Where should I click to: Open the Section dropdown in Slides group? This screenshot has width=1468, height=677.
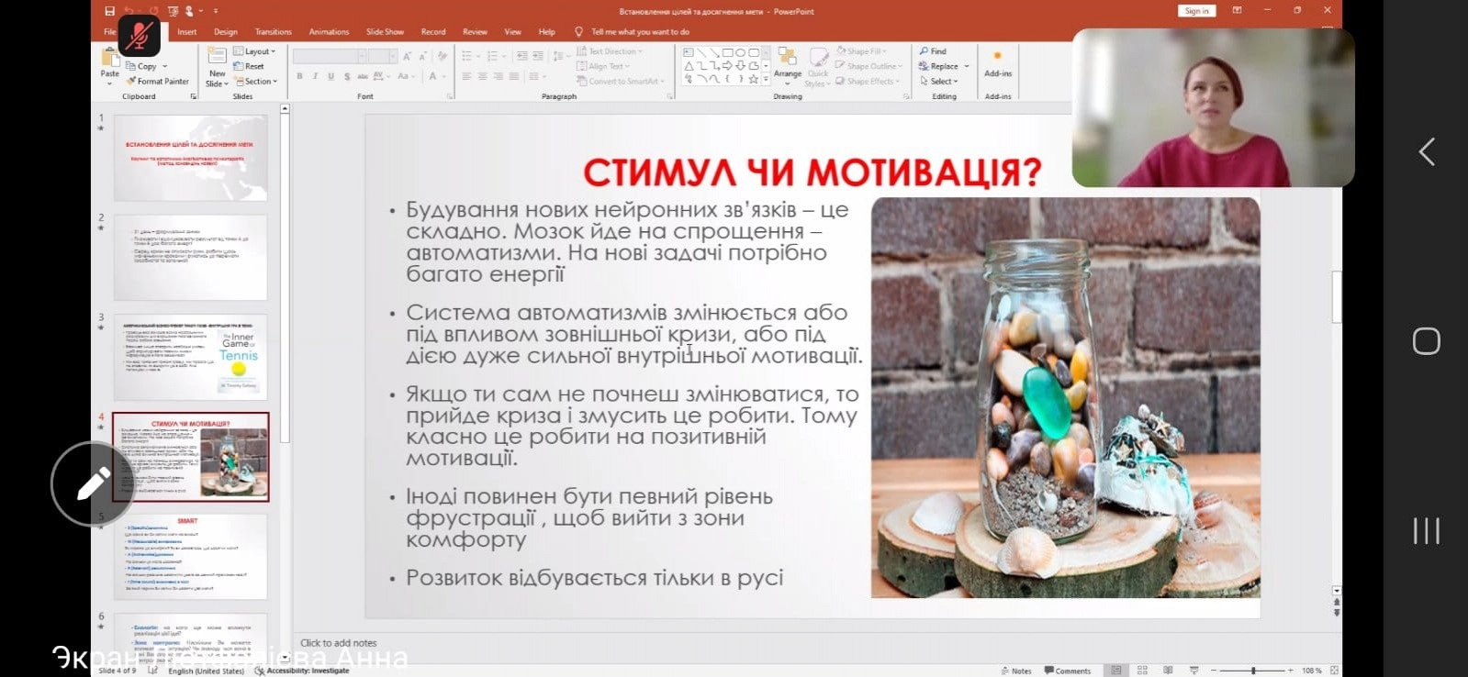coord(256,82)
